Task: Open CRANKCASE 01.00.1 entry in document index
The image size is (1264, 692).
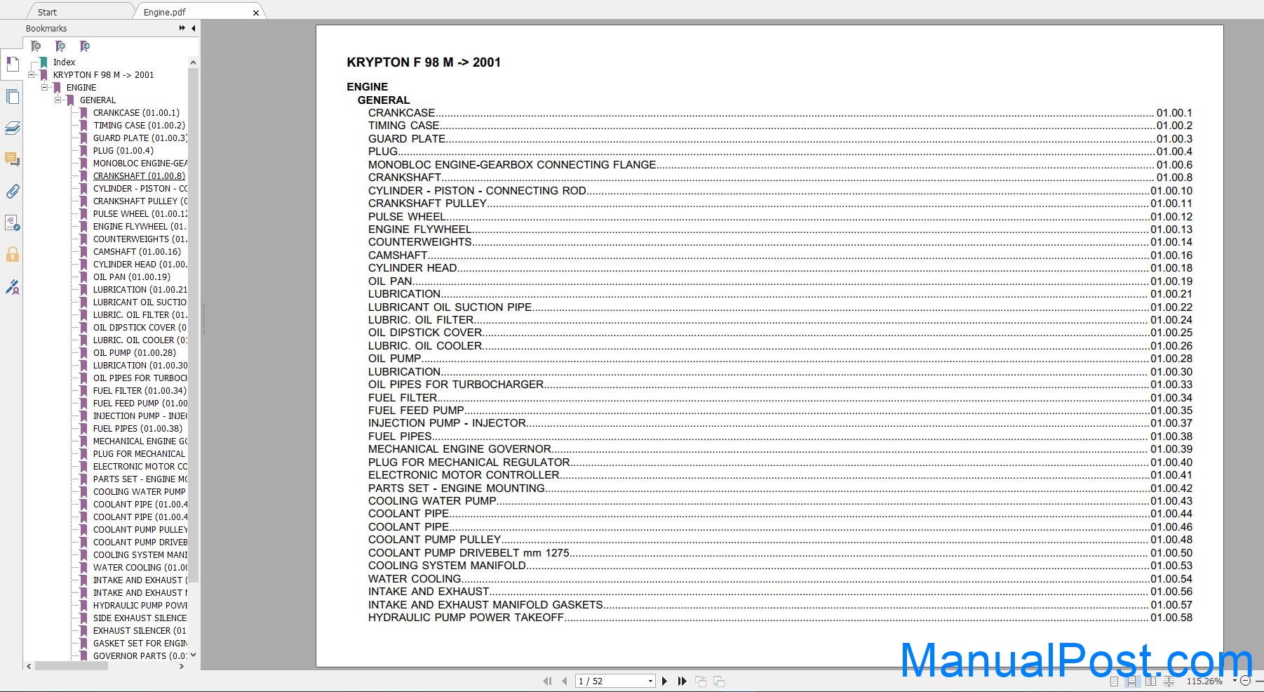Action: coord(780,112)
